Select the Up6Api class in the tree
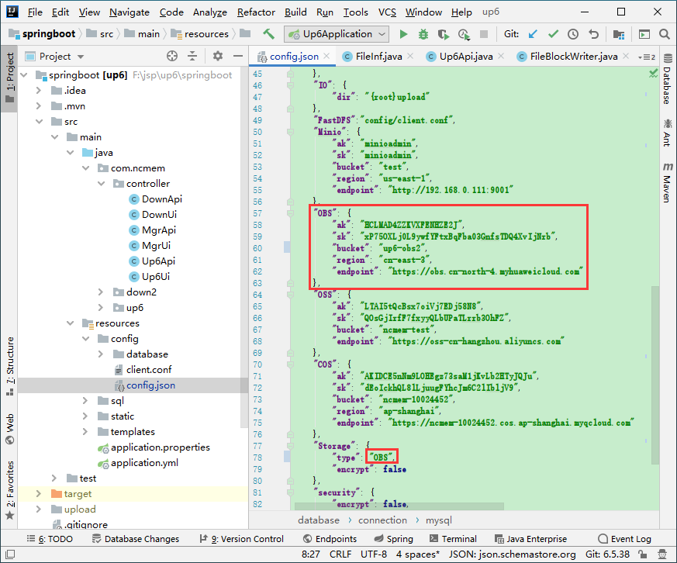The image size is (677, 563). point(158,261)
